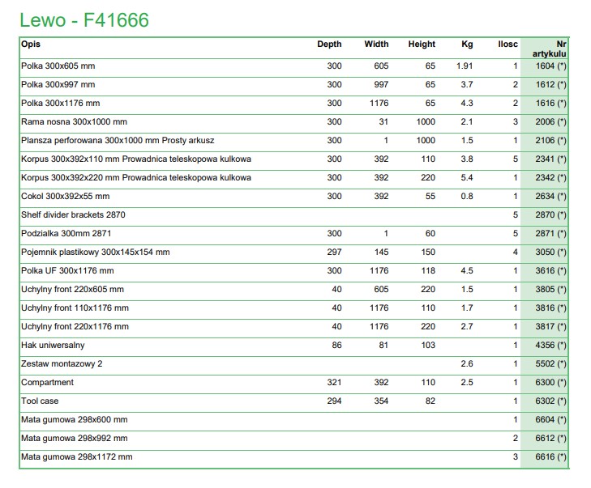Image resolution: width=591 pixels, height=488 pixels.
Task: Click article number '1604 (*)'
Action: [x=551, y=66]
